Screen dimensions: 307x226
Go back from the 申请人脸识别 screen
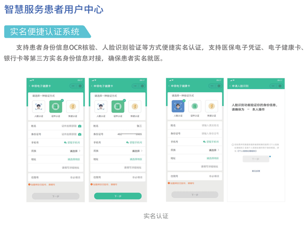[230, 86]
